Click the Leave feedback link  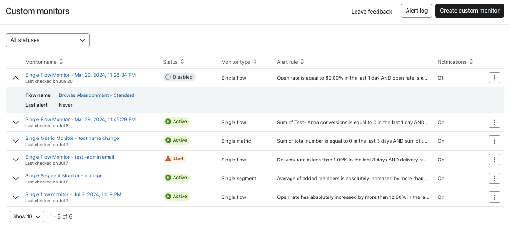[x=371, y=11]
